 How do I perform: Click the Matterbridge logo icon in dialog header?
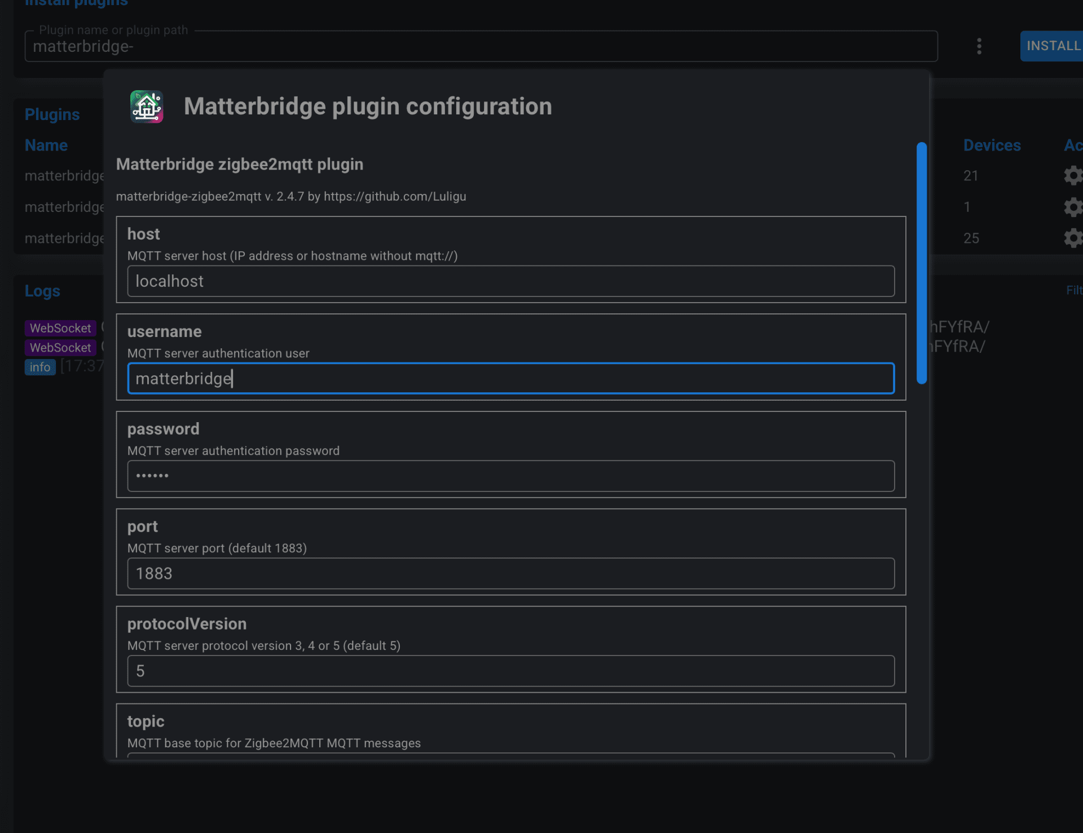pos(147,107)
